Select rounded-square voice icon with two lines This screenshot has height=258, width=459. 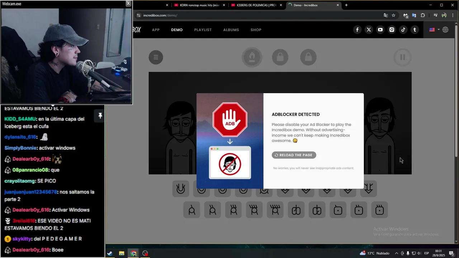point(359,210)
